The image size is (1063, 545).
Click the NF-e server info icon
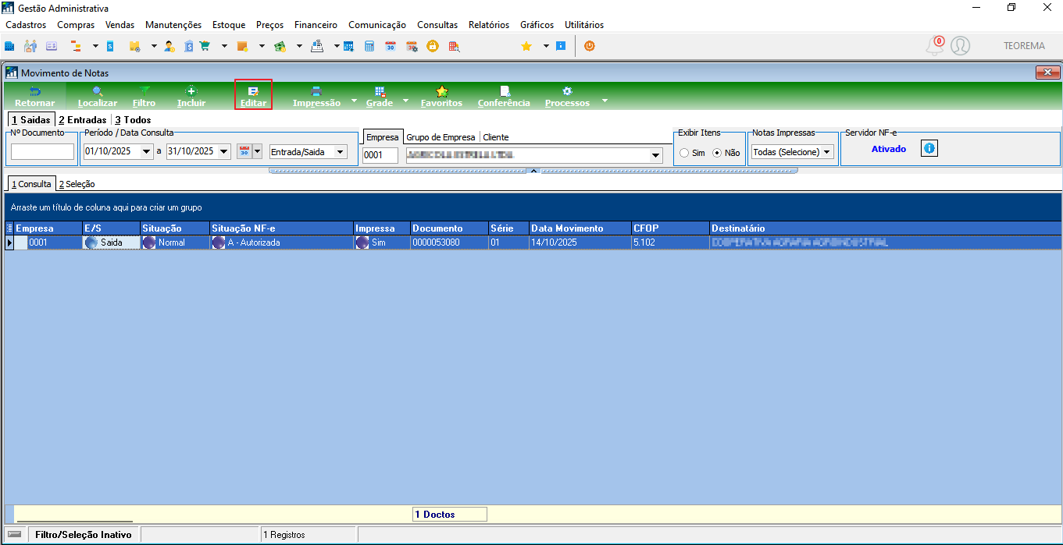(929, 148)
